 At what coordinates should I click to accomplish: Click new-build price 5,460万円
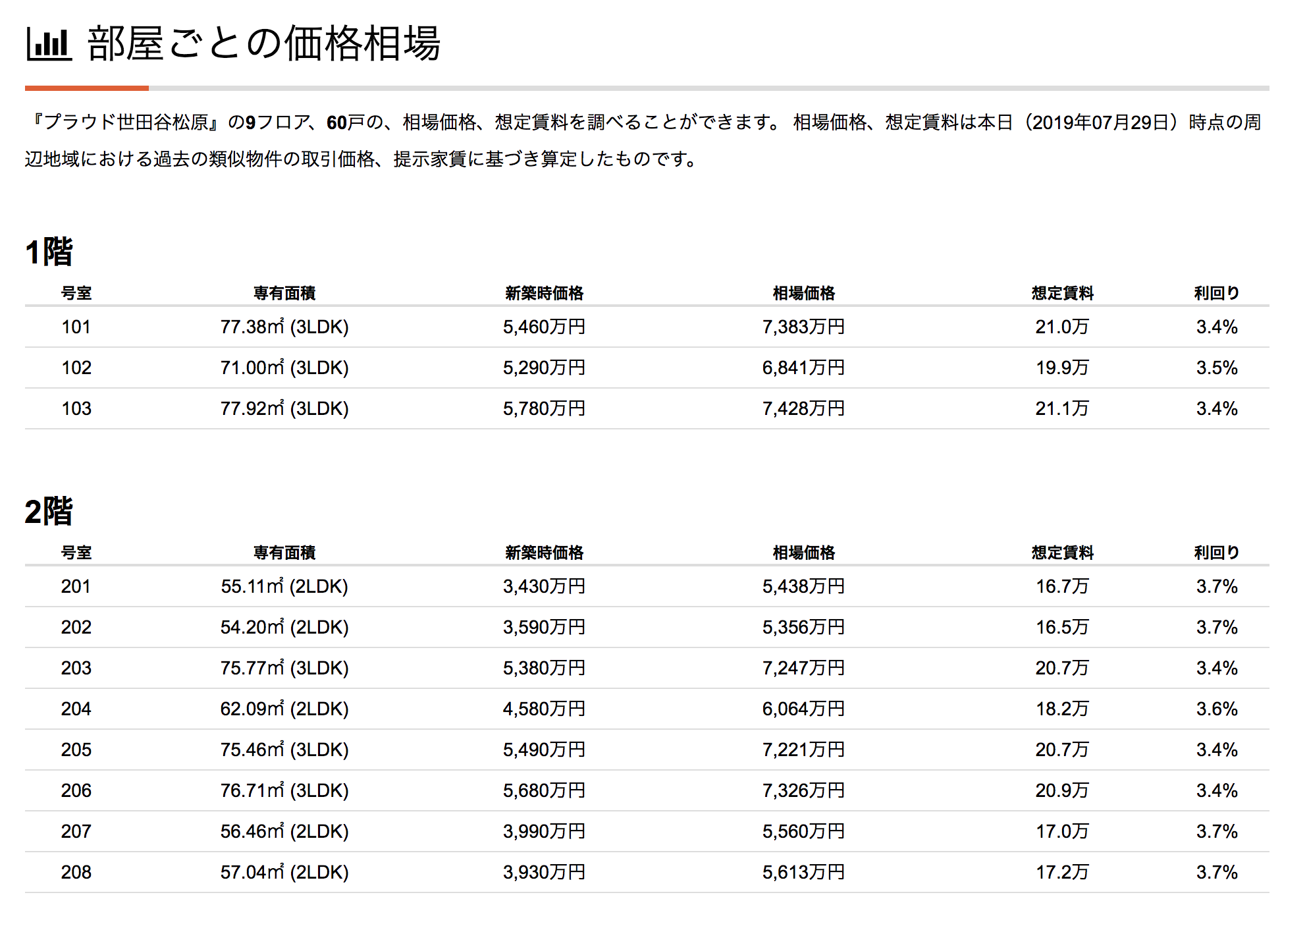(544, 327)
